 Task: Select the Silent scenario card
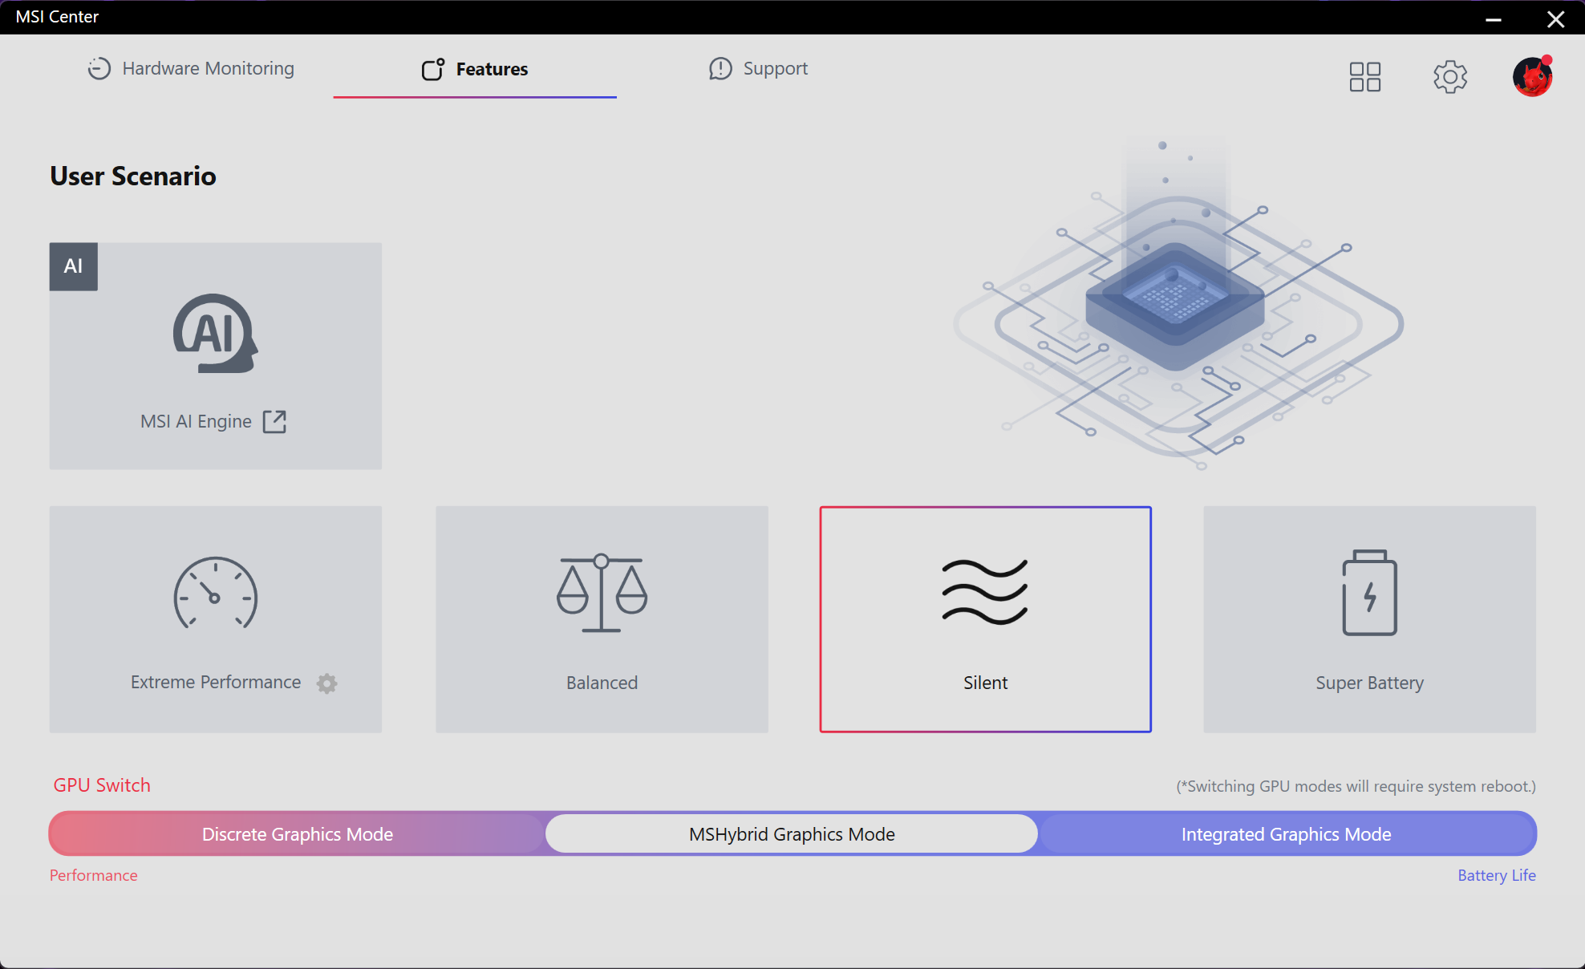985,619
